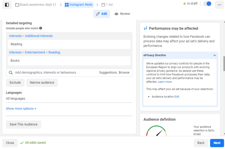Click the pencil Edit icon
This screenshot has width=225, height=149.
(x=98, y=14)
